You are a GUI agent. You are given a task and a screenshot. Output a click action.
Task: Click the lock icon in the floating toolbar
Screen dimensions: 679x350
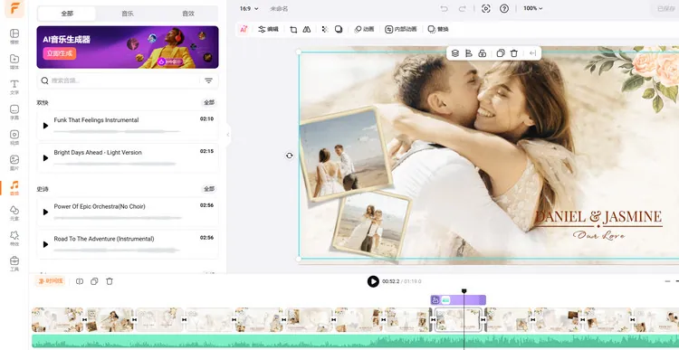[x=482, y=53]
